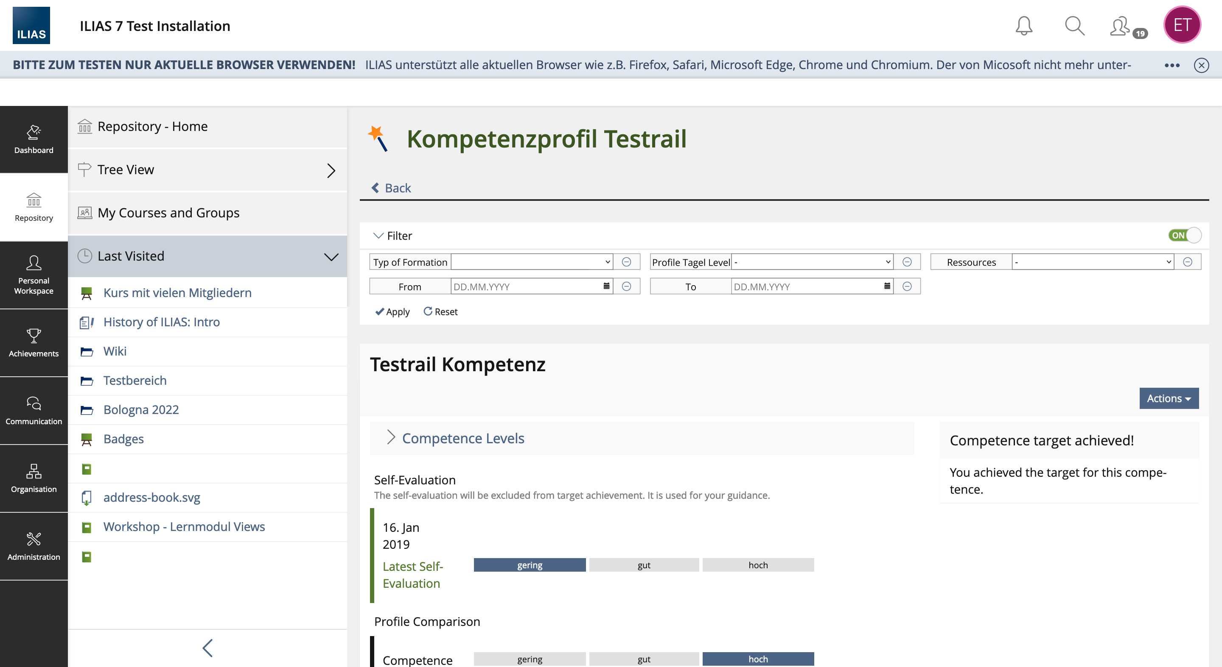This screenshot has height=667, width=1222.
Task: Open the notifications bell icon
Action: click(x=1024, y=25)
